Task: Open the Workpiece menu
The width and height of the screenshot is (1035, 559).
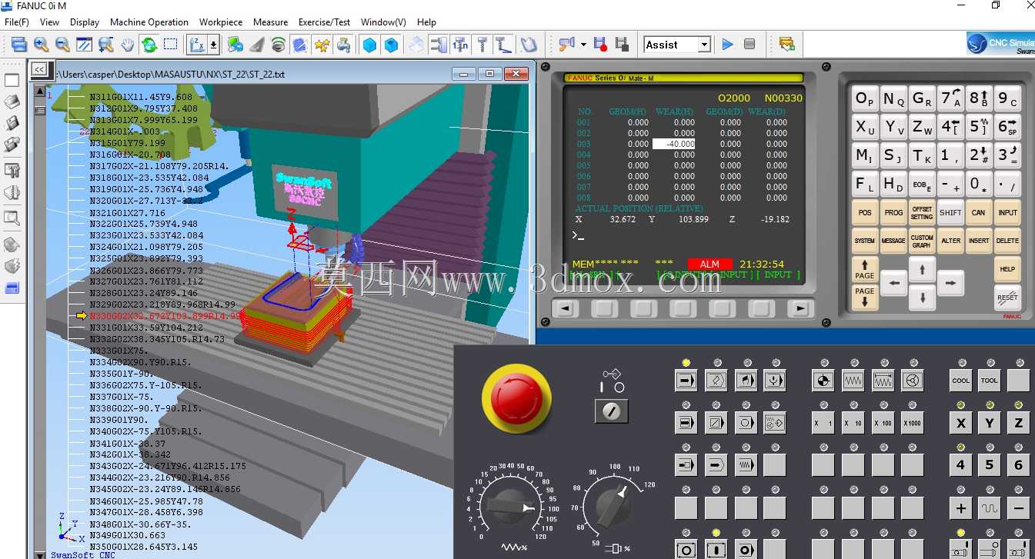Action: (x=221, y=22)
